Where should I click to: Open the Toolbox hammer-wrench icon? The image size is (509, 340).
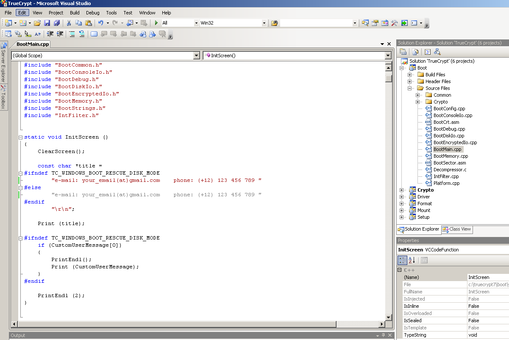click(x=395, y=23)
